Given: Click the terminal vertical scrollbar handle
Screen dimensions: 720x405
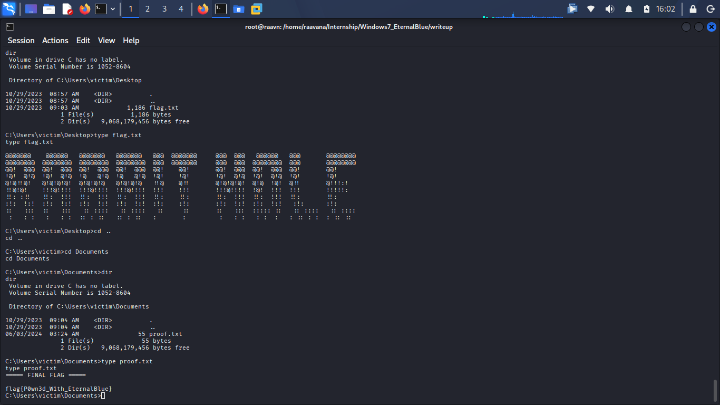Looking at the screenshot, I should [715, 391].
